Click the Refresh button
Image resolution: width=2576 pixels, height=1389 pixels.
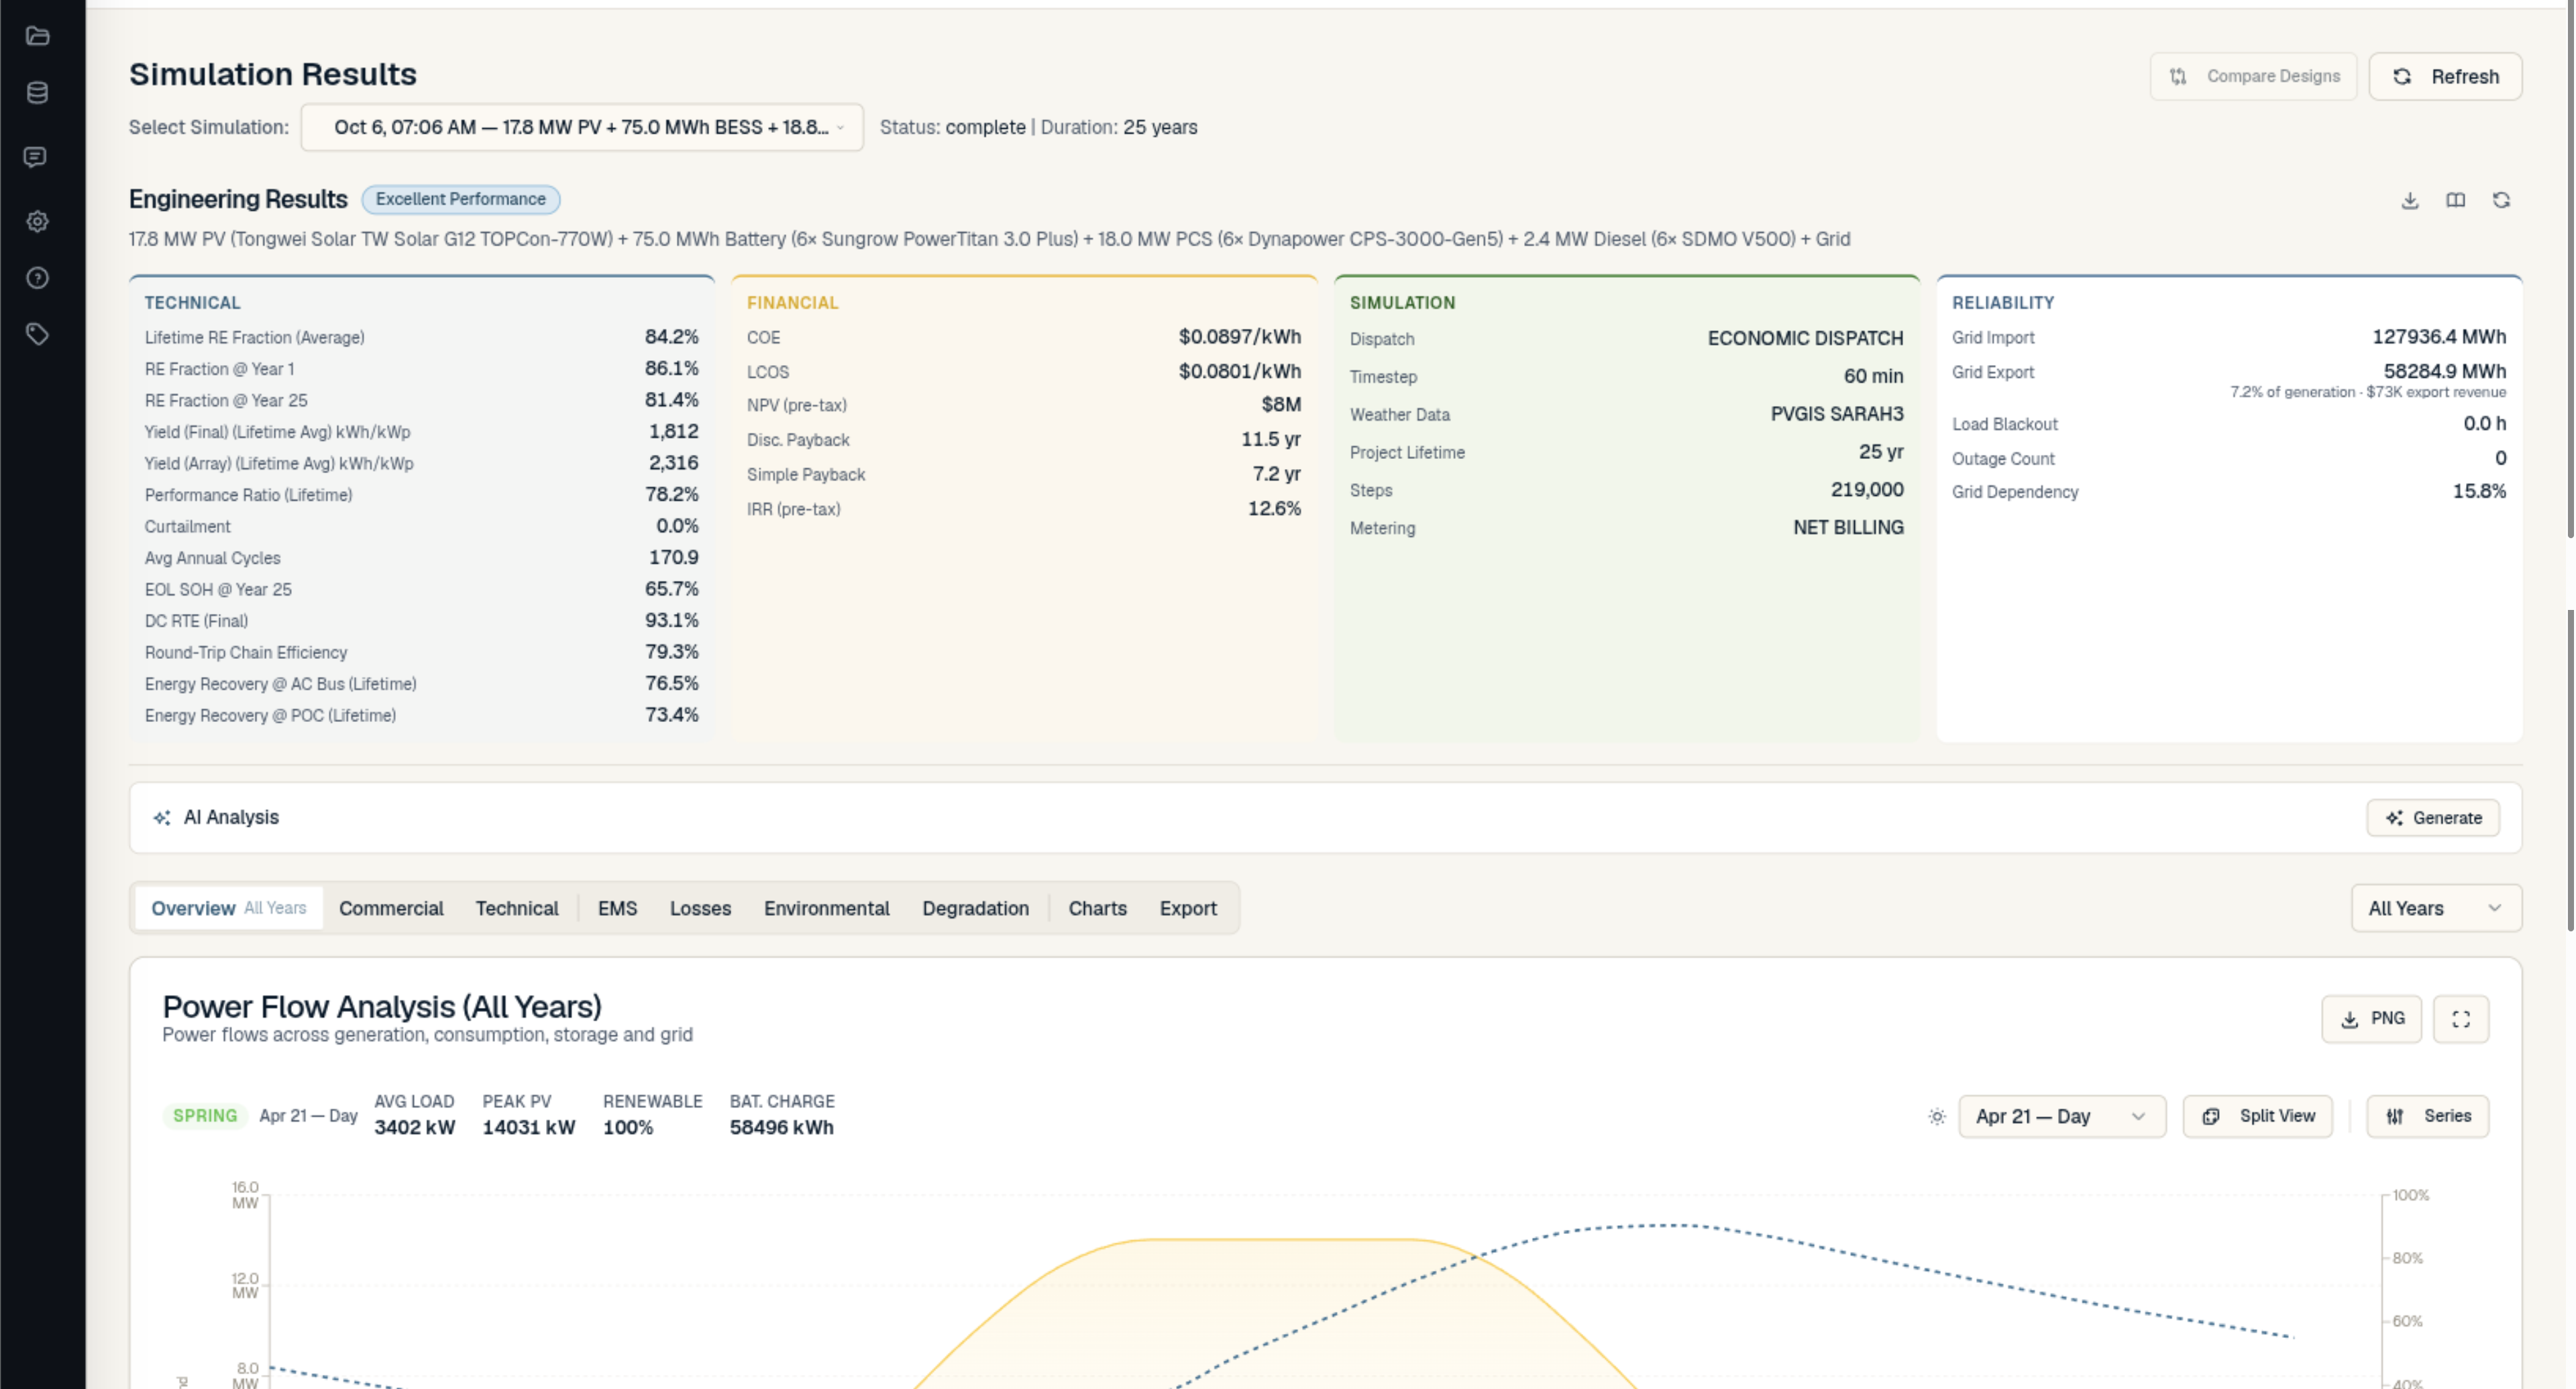tap(2445, 76)
